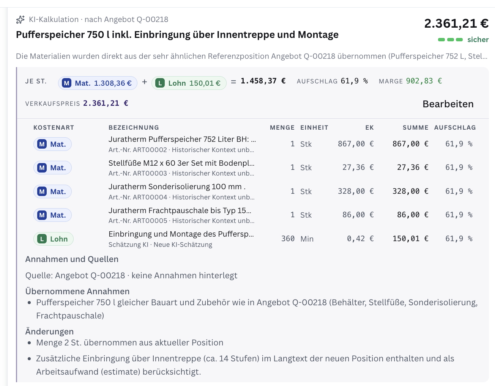495x386 pixels.
Task: Click the L icon in the Lohn 150,01 € chip
Action: click(160, 83)
